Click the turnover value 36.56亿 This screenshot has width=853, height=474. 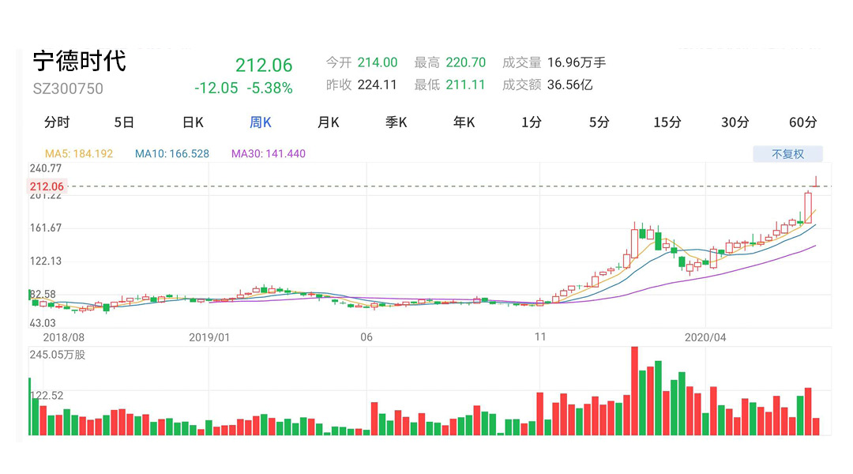point(569,85)
